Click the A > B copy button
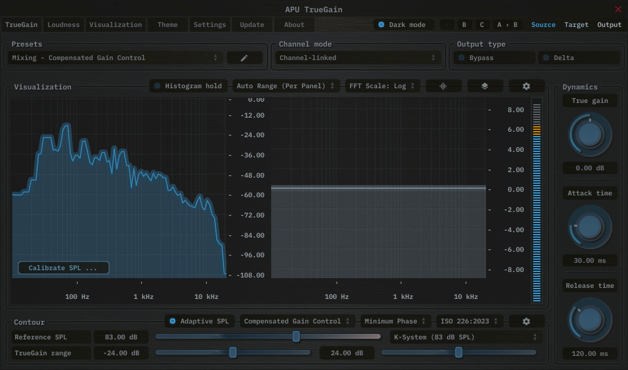The height and width of the screenshot is (370, 628). [507, 25]
